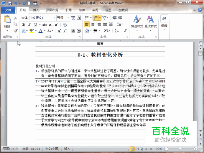Open the 文件 File tab
The height and width of the screenshot is (153, 204).
point(8,10)
